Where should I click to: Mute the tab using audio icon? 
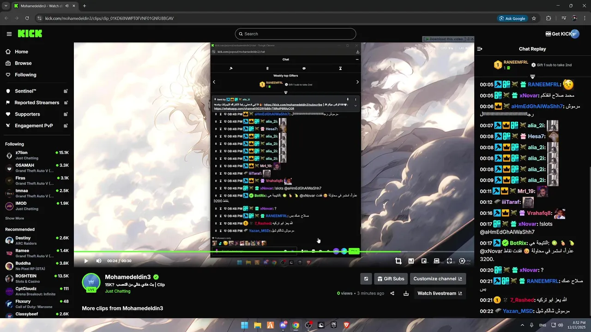coord(67,6)
